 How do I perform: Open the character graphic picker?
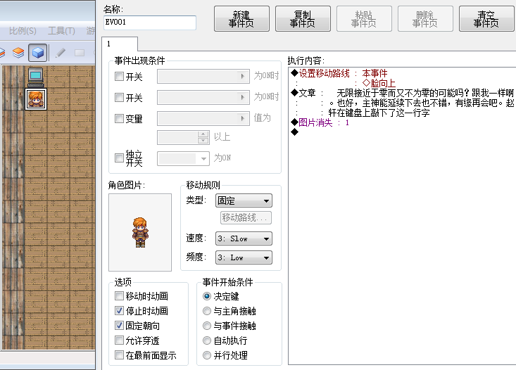[140, 232]
